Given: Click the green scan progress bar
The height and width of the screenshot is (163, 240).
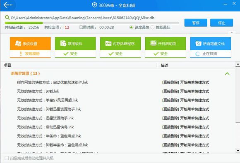Looking at the screenshot, I should (92, 23).
